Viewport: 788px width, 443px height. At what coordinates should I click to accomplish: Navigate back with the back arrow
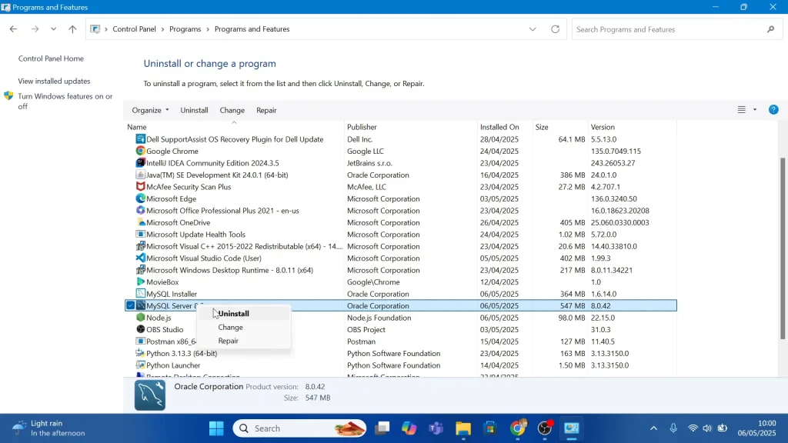point(13,29)
